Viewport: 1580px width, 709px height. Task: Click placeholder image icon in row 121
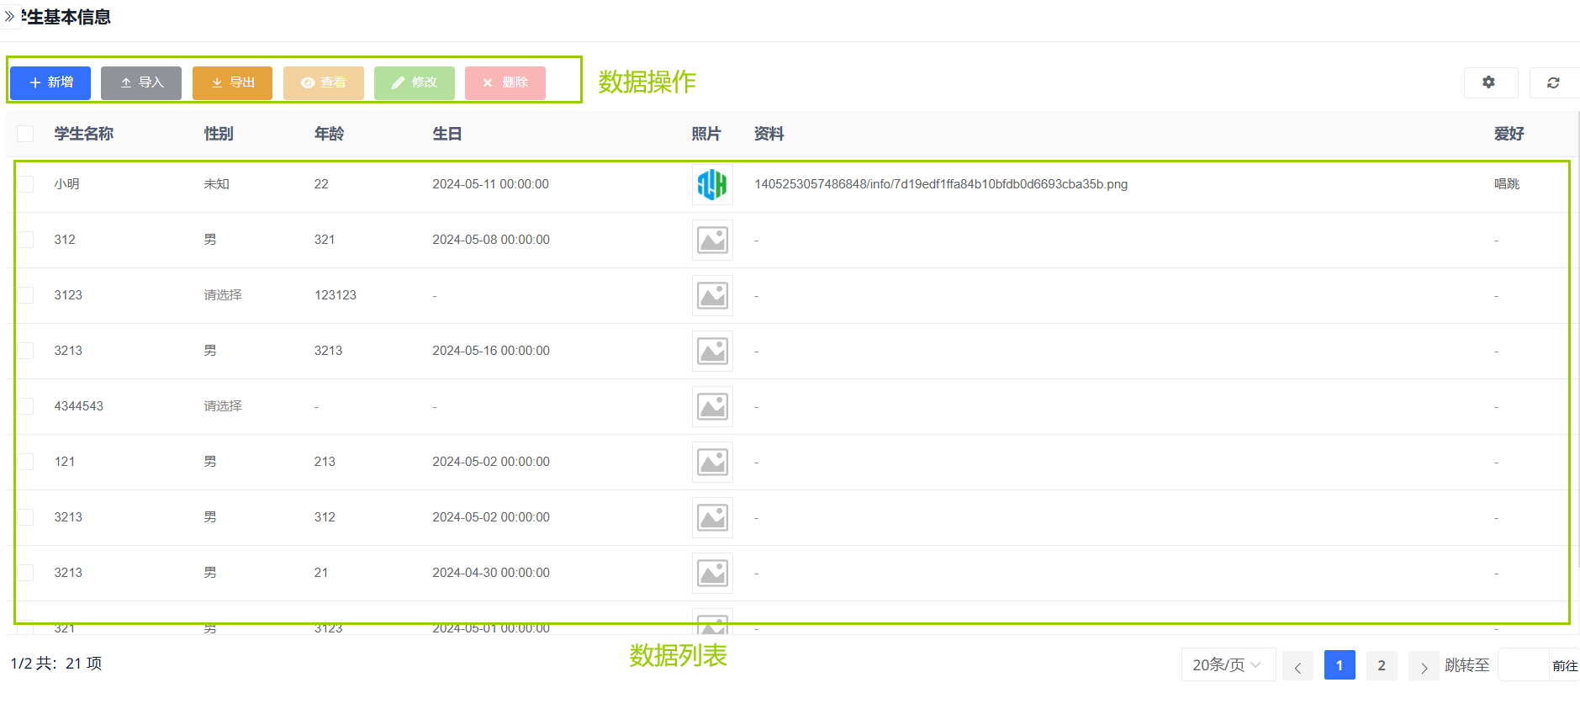712,462
